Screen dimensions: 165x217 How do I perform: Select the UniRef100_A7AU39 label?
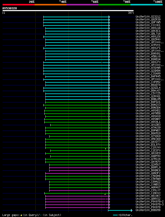click(148, 128)
